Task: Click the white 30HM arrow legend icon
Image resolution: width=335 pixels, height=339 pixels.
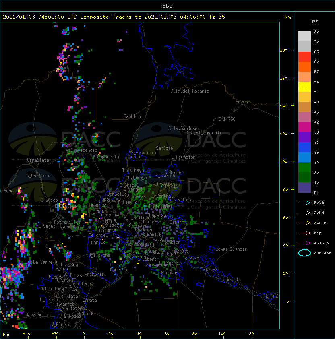Action: coord(304,213)
